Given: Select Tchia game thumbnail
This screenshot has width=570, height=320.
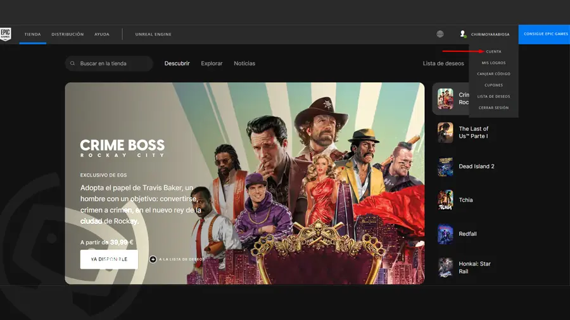Looking at the screenshot, I should (445, 200).
